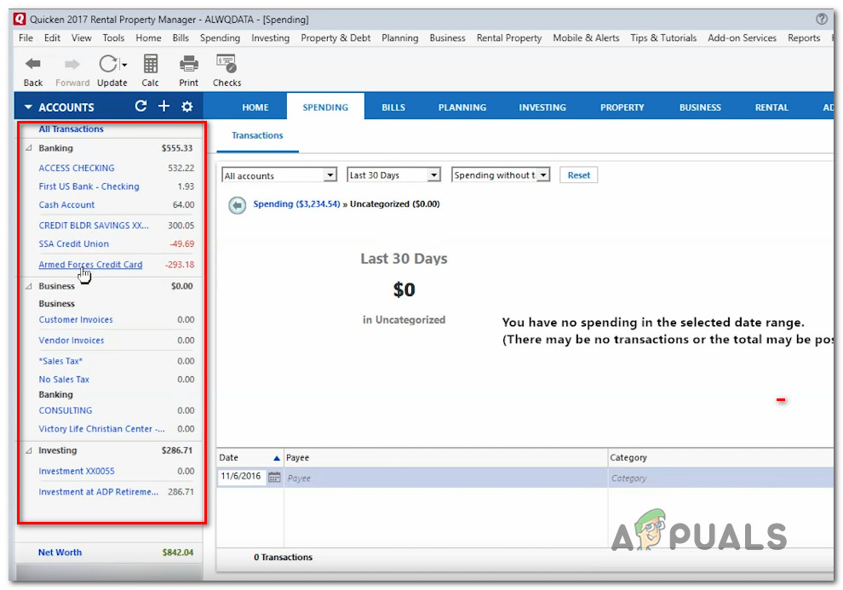Open Armed Forces Credit Card account

tap(90, 265)
